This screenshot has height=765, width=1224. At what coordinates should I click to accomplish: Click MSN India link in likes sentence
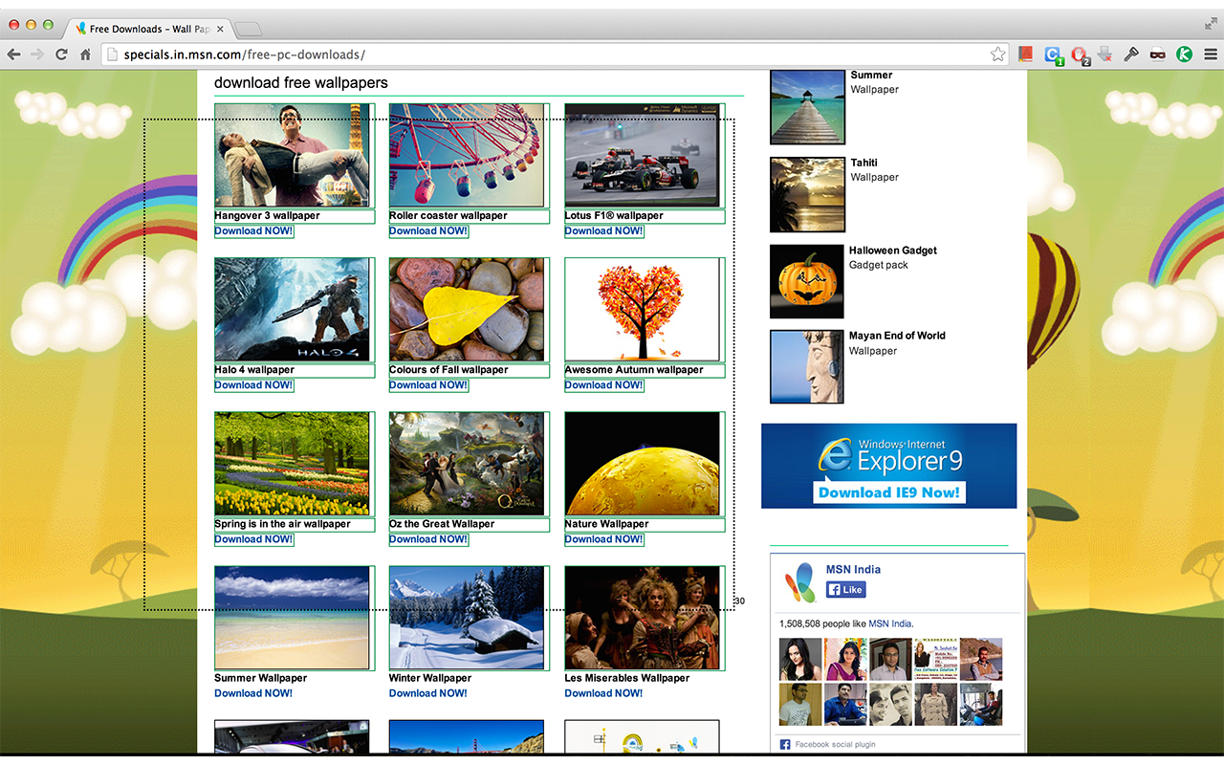pos(890,623)
